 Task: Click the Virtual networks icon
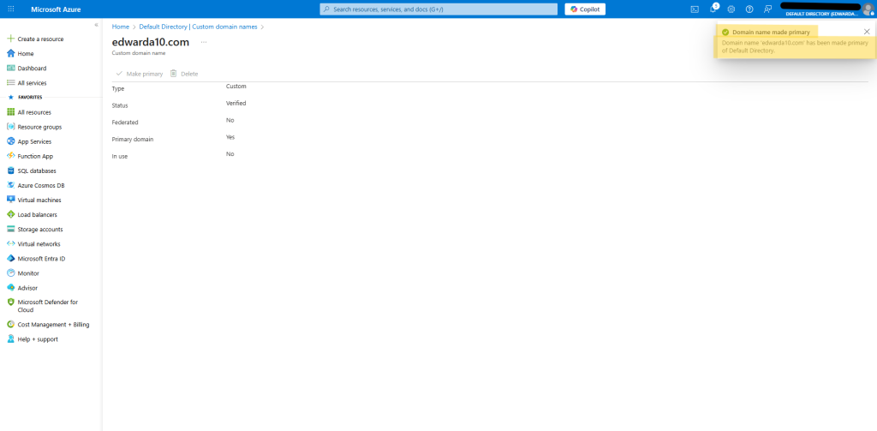pos(10,243)
